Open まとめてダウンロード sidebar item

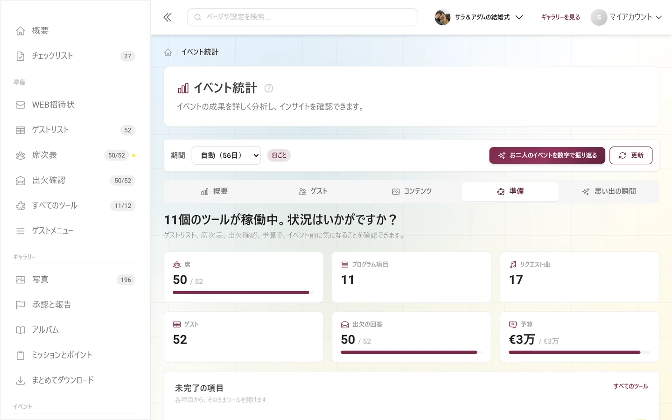click(76, 381)
